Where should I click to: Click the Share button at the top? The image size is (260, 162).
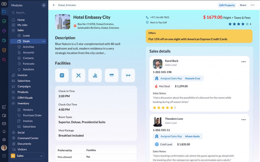[x=243, y=5]
